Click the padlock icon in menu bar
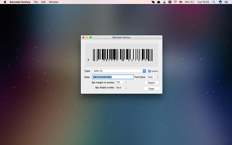The image size is (232, 145). point(164,2)
